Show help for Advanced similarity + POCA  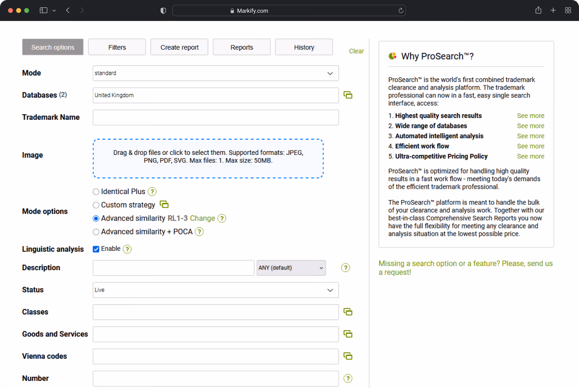(199, 232)
